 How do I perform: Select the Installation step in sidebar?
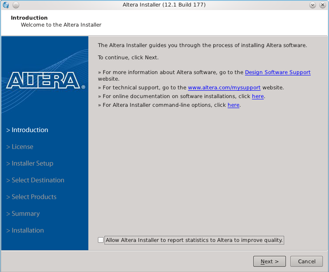[25, 231]
